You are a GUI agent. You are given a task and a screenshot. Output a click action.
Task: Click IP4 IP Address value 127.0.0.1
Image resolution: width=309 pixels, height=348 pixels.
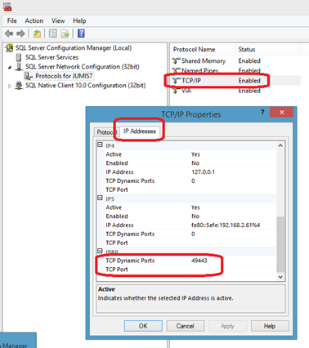point(203,172)
